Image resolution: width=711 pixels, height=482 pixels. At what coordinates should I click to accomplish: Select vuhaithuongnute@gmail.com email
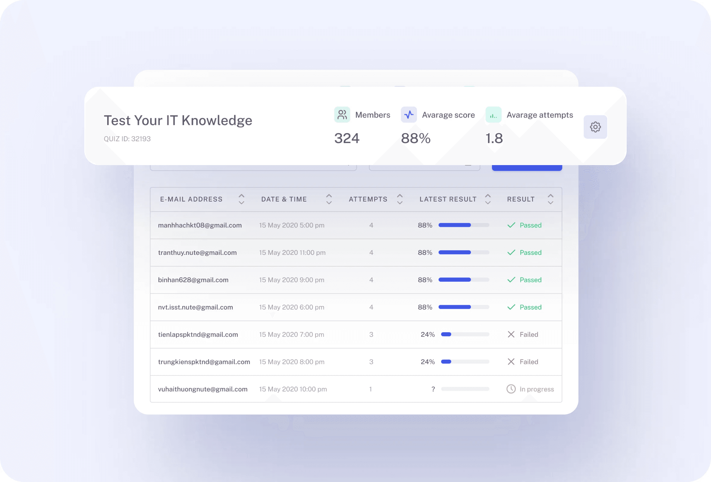point(202,389)
